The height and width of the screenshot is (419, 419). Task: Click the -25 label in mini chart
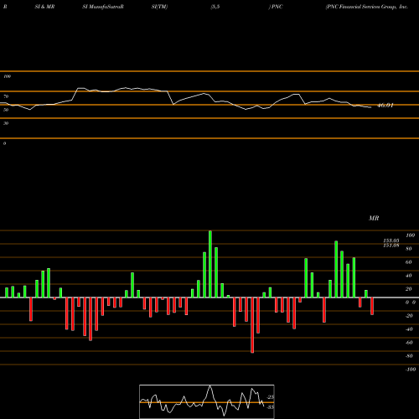[x=271, y=397]
